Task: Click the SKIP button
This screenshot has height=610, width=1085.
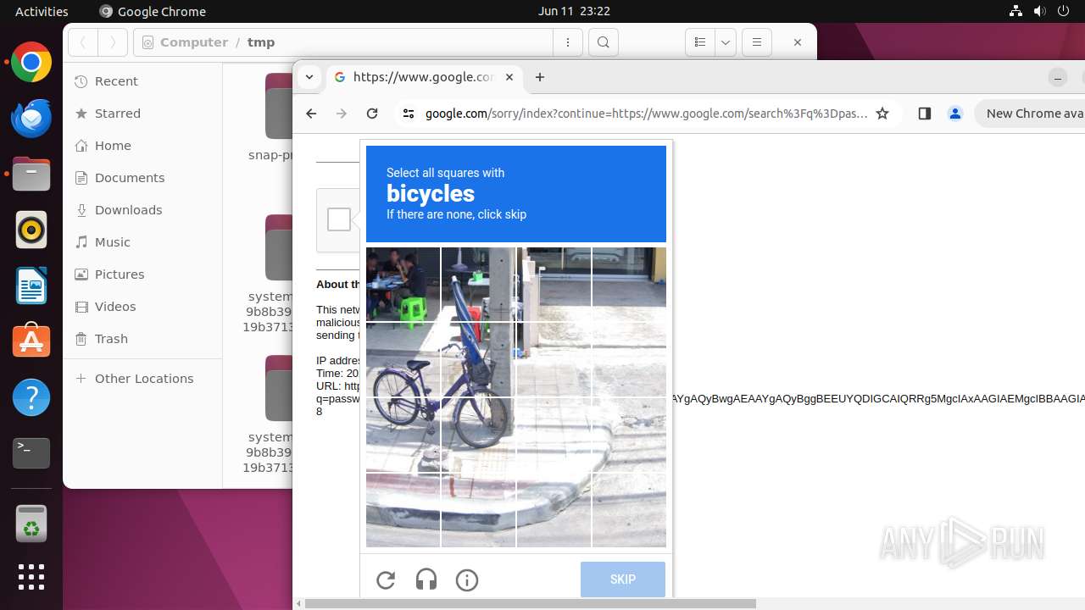Action: [x=623, y=579]
